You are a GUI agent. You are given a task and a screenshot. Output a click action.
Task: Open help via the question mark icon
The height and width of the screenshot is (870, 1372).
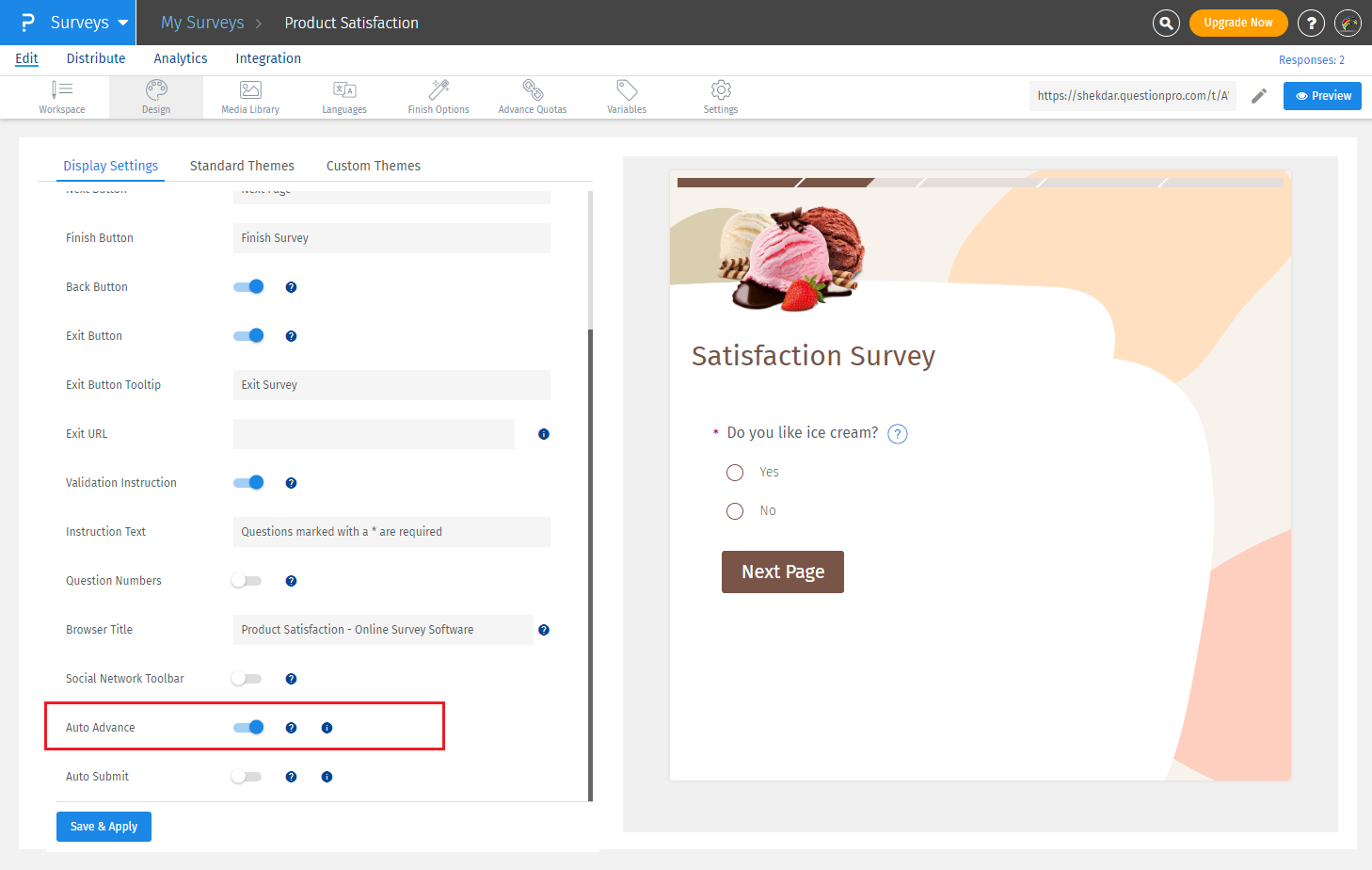pos(1311,23)
